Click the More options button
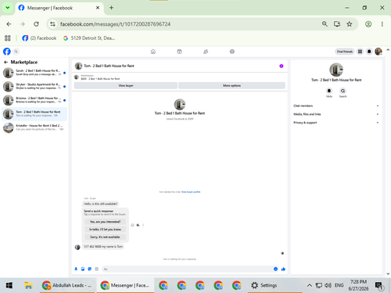The width and height of the screenshot is (391, 293). tap(231, 85)
